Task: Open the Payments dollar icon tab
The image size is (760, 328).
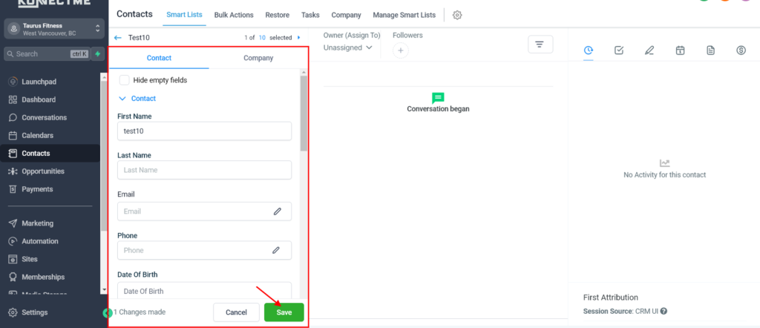Action: (x=741, y=50)
